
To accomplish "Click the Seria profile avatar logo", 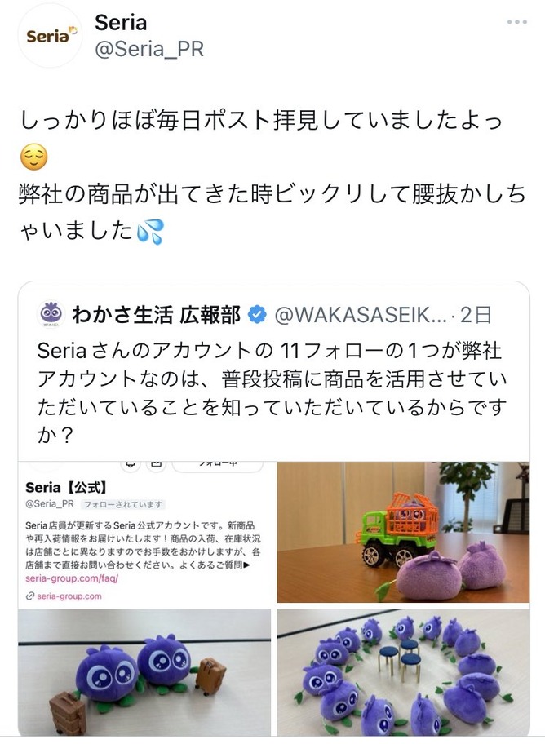I will click(x=51, y=36).
